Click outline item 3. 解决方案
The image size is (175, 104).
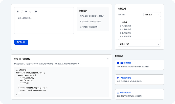[x=126, y=33]
